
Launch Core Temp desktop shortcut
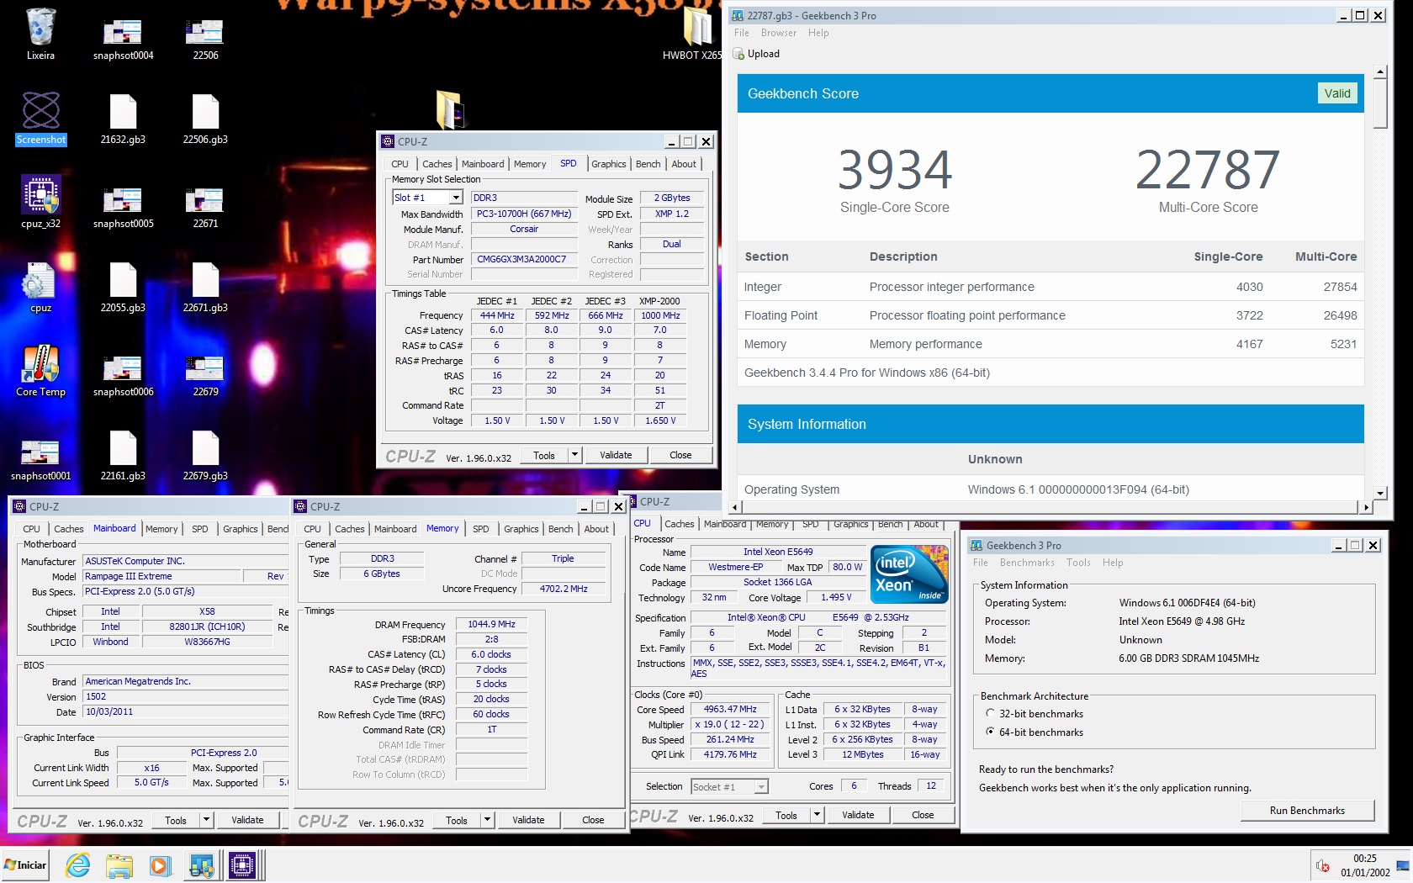(40, 370)
